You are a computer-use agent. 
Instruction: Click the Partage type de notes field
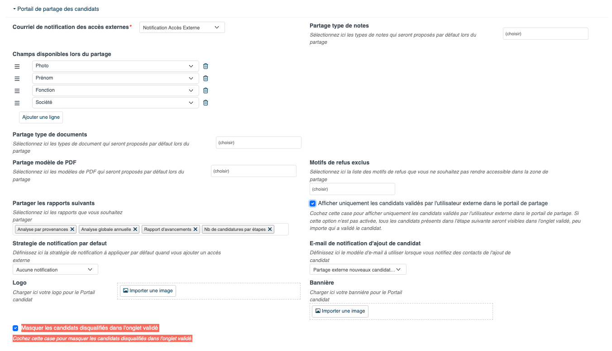[545, 33]
